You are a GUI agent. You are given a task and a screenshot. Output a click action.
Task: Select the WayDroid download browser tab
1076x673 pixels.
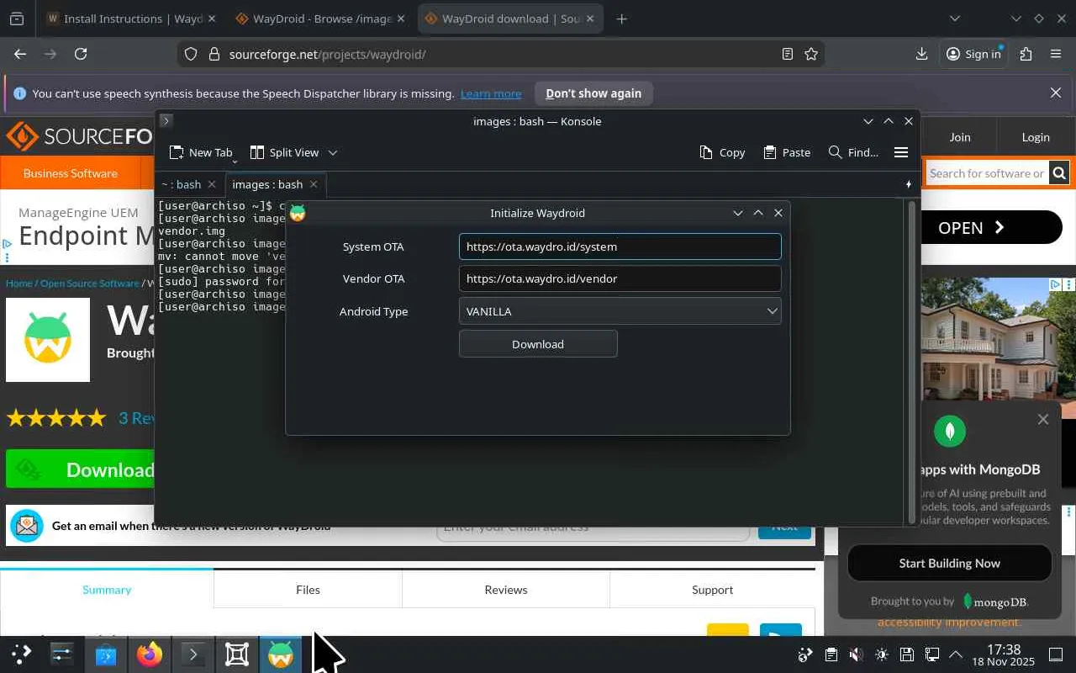coord(511,19)
